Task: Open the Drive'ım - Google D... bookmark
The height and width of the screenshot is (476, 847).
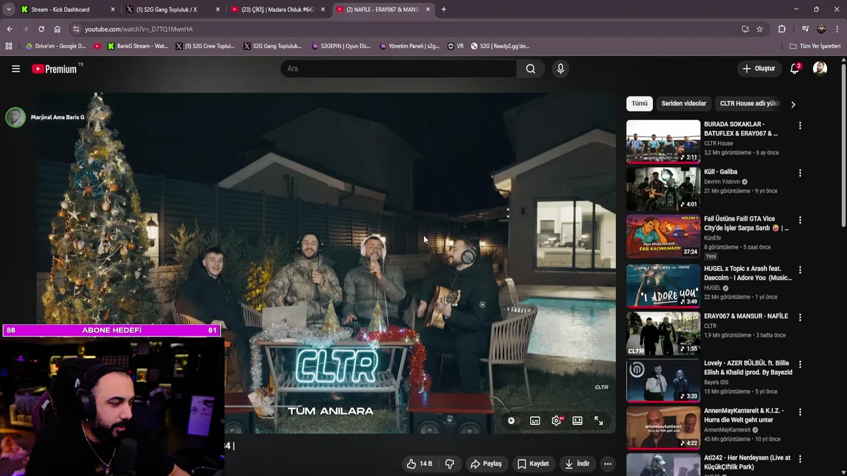Action: tap(56, 46)
